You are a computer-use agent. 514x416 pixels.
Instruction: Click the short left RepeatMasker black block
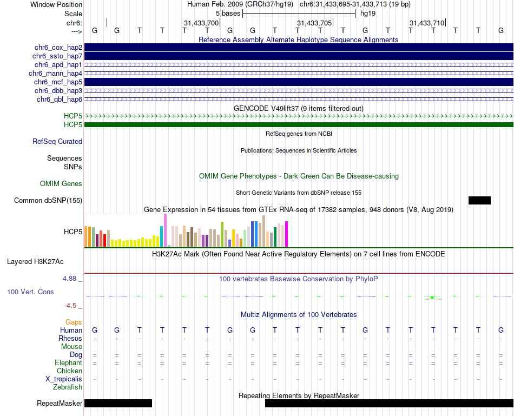pyautogui.click(x=118, y=403)
